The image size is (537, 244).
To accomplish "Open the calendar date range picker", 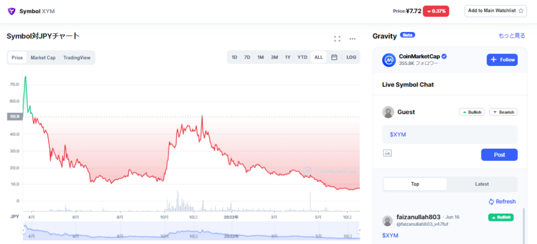I will point(334,58).
